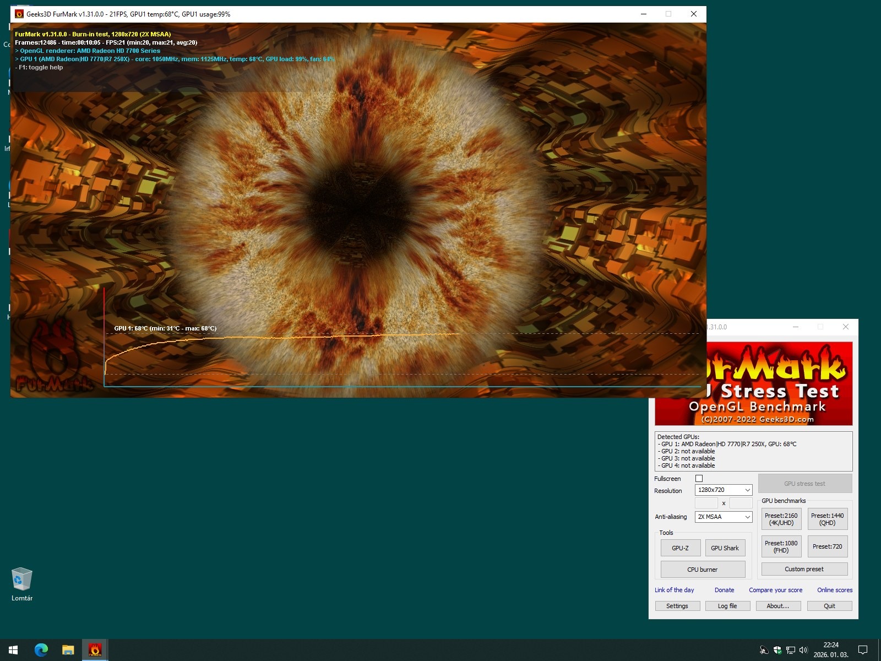Click the Custom preset button
Viewport: 881px width, 661px height.
[x=804, y=569]
